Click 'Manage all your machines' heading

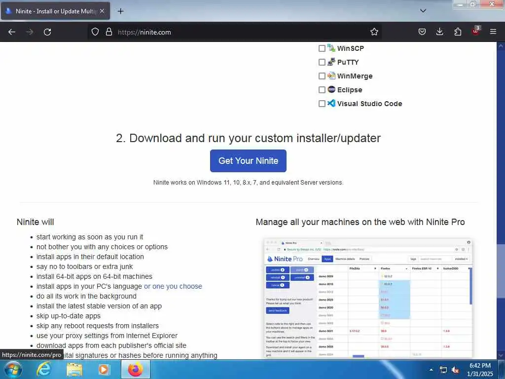[360, 222]
